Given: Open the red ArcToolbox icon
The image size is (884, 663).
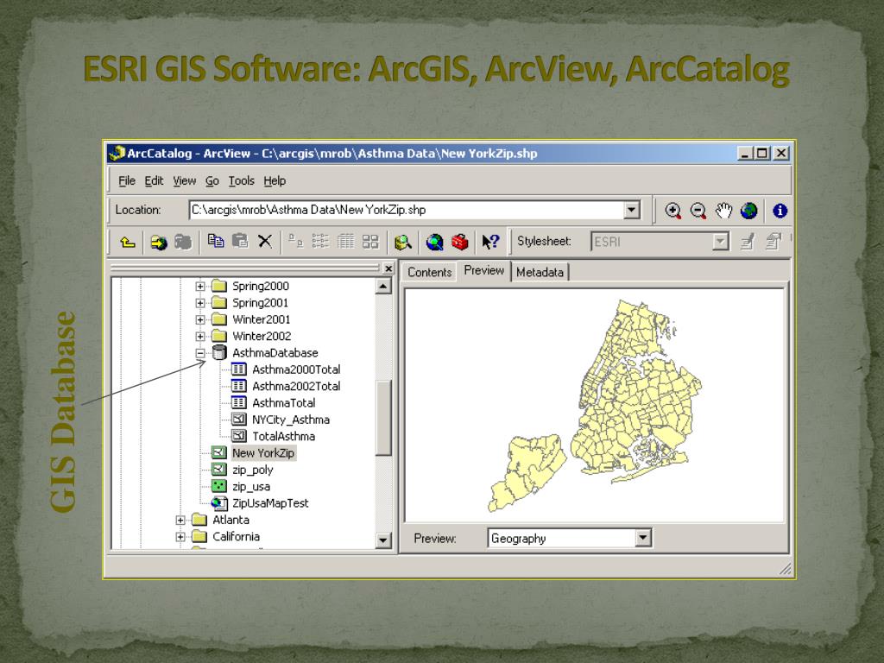Looking at the screenshot, I should pos(460,243).
